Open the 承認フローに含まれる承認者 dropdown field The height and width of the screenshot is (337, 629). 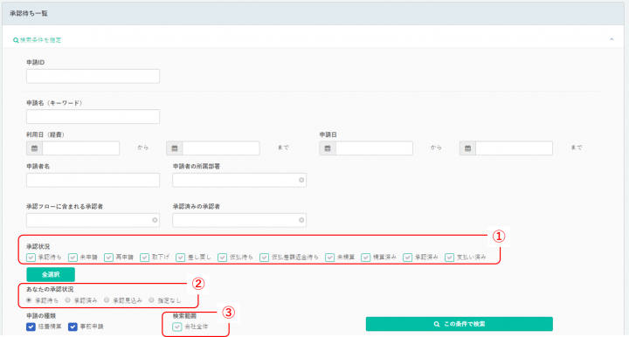pyautogui.click(x=93, y=220)
